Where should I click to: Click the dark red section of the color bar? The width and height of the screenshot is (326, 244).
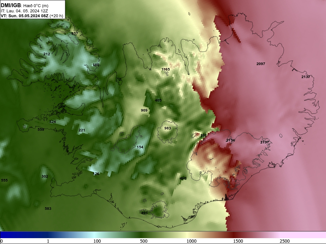tap(233, 235)
